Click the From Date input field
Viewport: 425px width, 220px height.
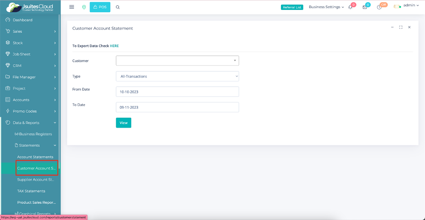[x=177, y=91]
